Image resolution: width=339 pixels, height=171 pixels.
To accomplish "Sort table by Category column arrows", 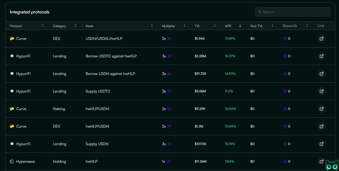I will point(76,26).
